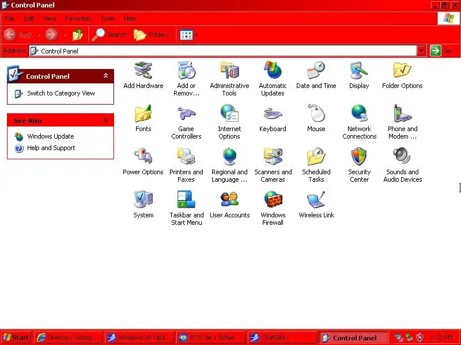This screenshot has height=345, width=461.
Task: Open Add or Remove Programs
Action: tap(186, 79)
